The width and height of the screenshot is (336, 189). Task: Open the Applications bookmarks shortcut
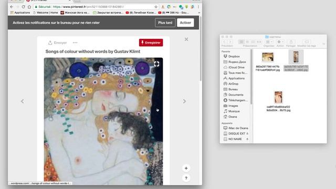tap(20, 13)
